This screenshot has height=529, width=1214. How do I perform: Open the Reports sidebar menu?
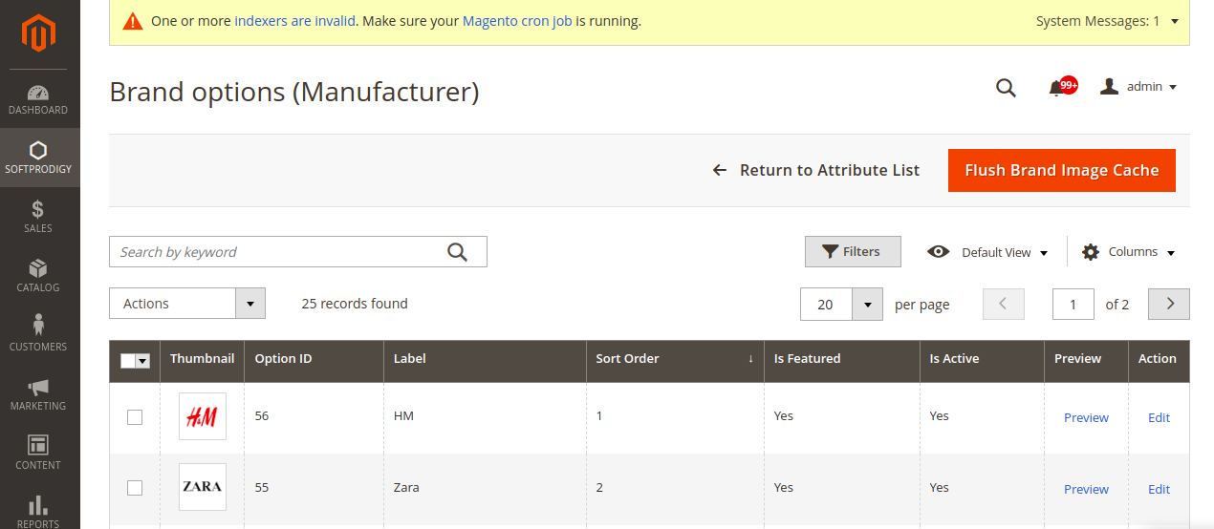pos(39,509)
